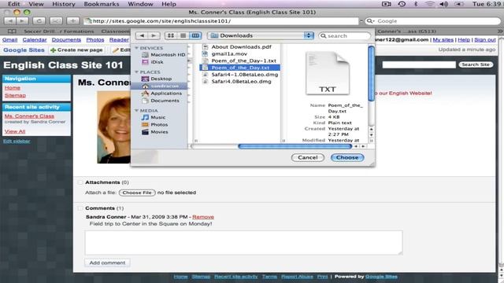Select iDisk in the Devices list
The height and width of the screenshot is (283, 504).
tap(153, 62)
